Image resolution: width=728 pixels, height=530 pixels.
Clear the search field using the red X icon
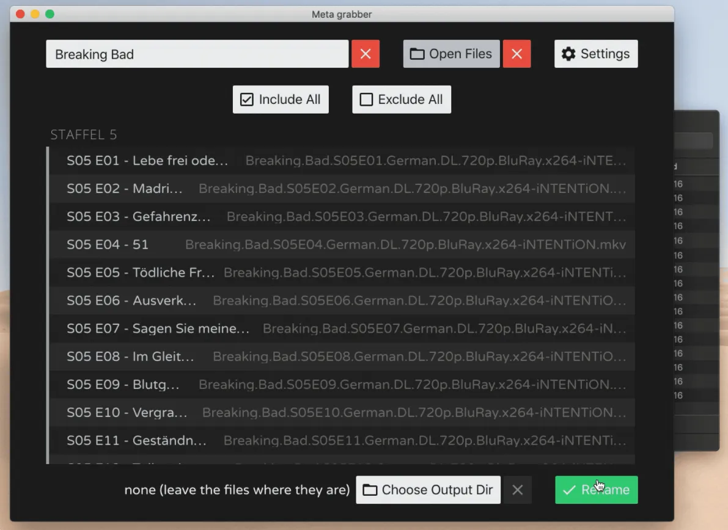pyautogui.click(x=366, y=54)
